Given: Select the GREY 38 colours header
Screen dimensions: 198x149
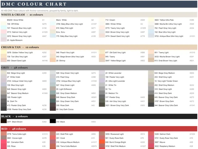Looking at the screenshot, I should coord(99,68).
